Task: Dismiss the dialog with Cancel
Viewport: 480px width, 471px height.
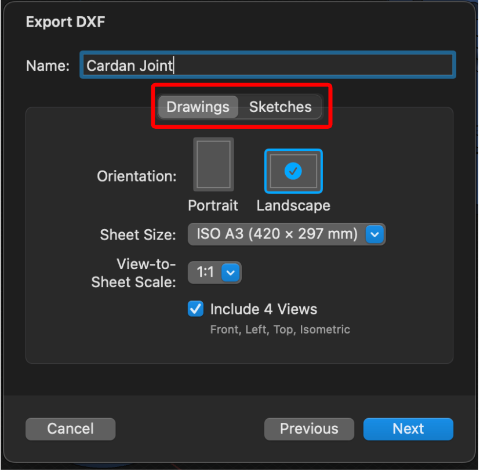Action: [x=70, y=429]
